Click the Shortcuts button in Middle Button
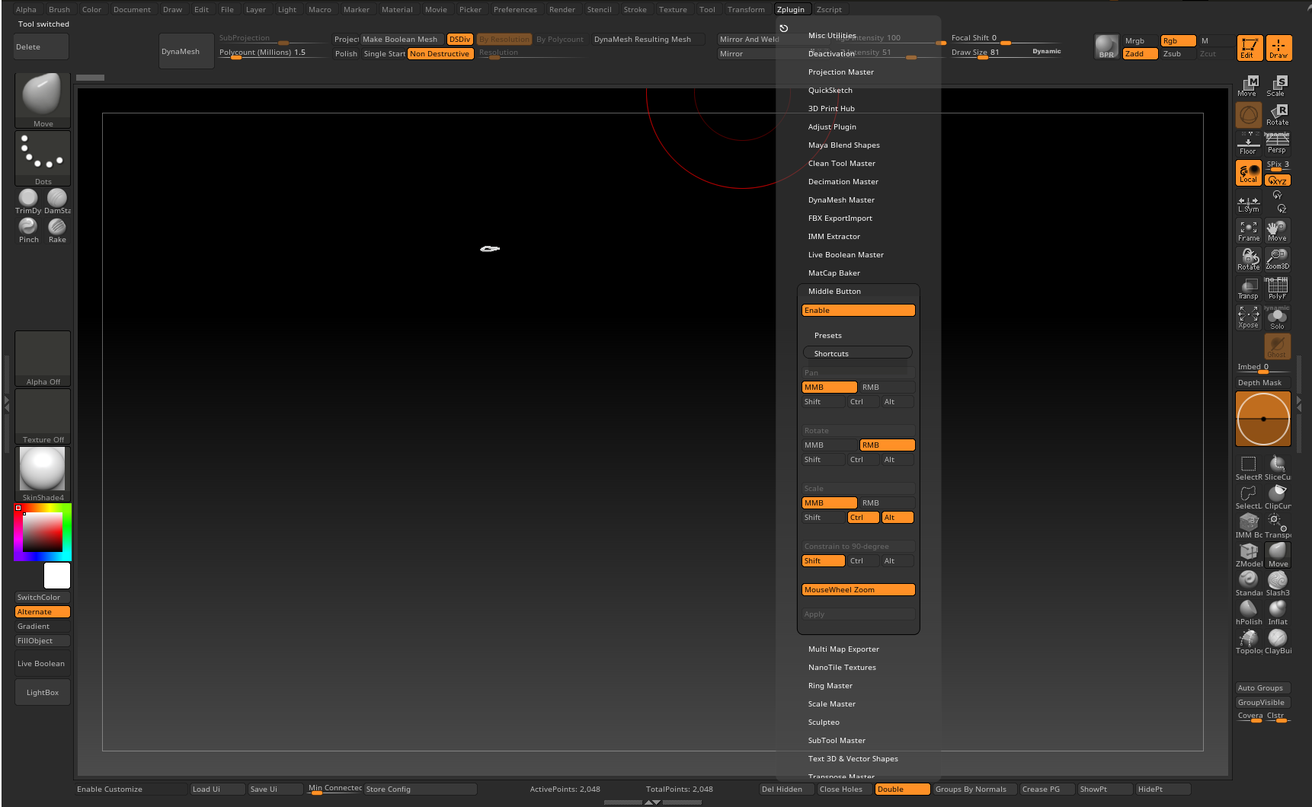Viewport: 1312px width, 807px height. [x=858, y=354]
